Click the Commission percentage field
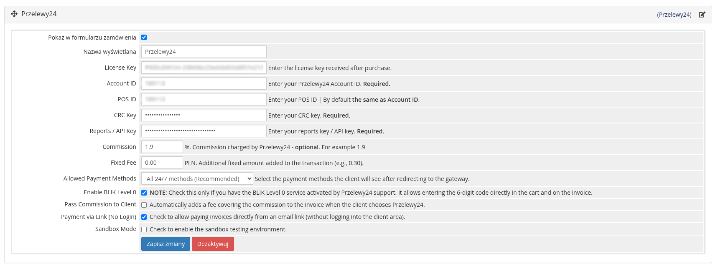Image resolution: width=713 pixels, height=266 pixels. pyautogui.click(x=162, y=147)
